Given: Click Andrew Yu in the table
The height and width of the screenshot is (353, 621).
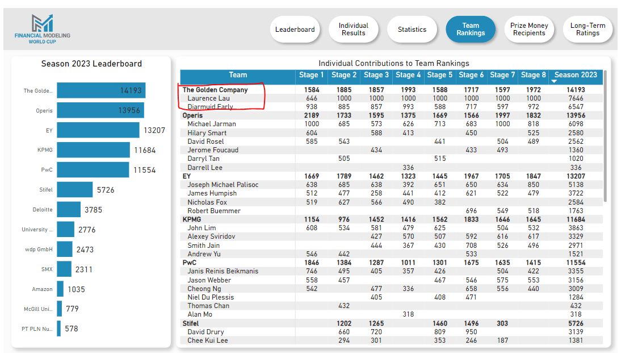Looking at the screenshot, I should pyautogui.click(x=204, y=254).
